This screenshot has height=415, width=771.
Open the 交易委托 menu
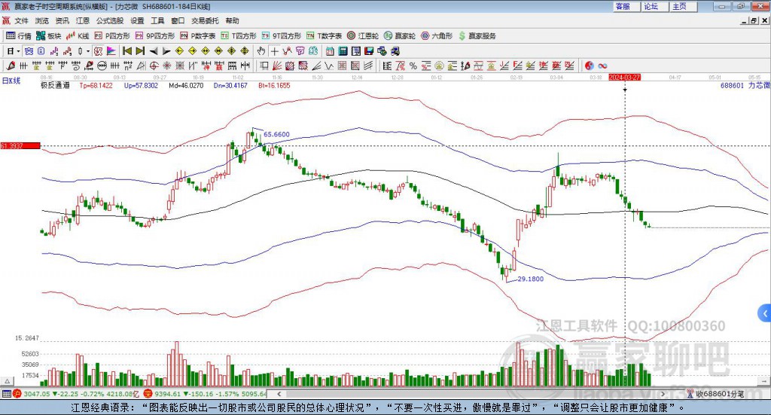(205, 20)
